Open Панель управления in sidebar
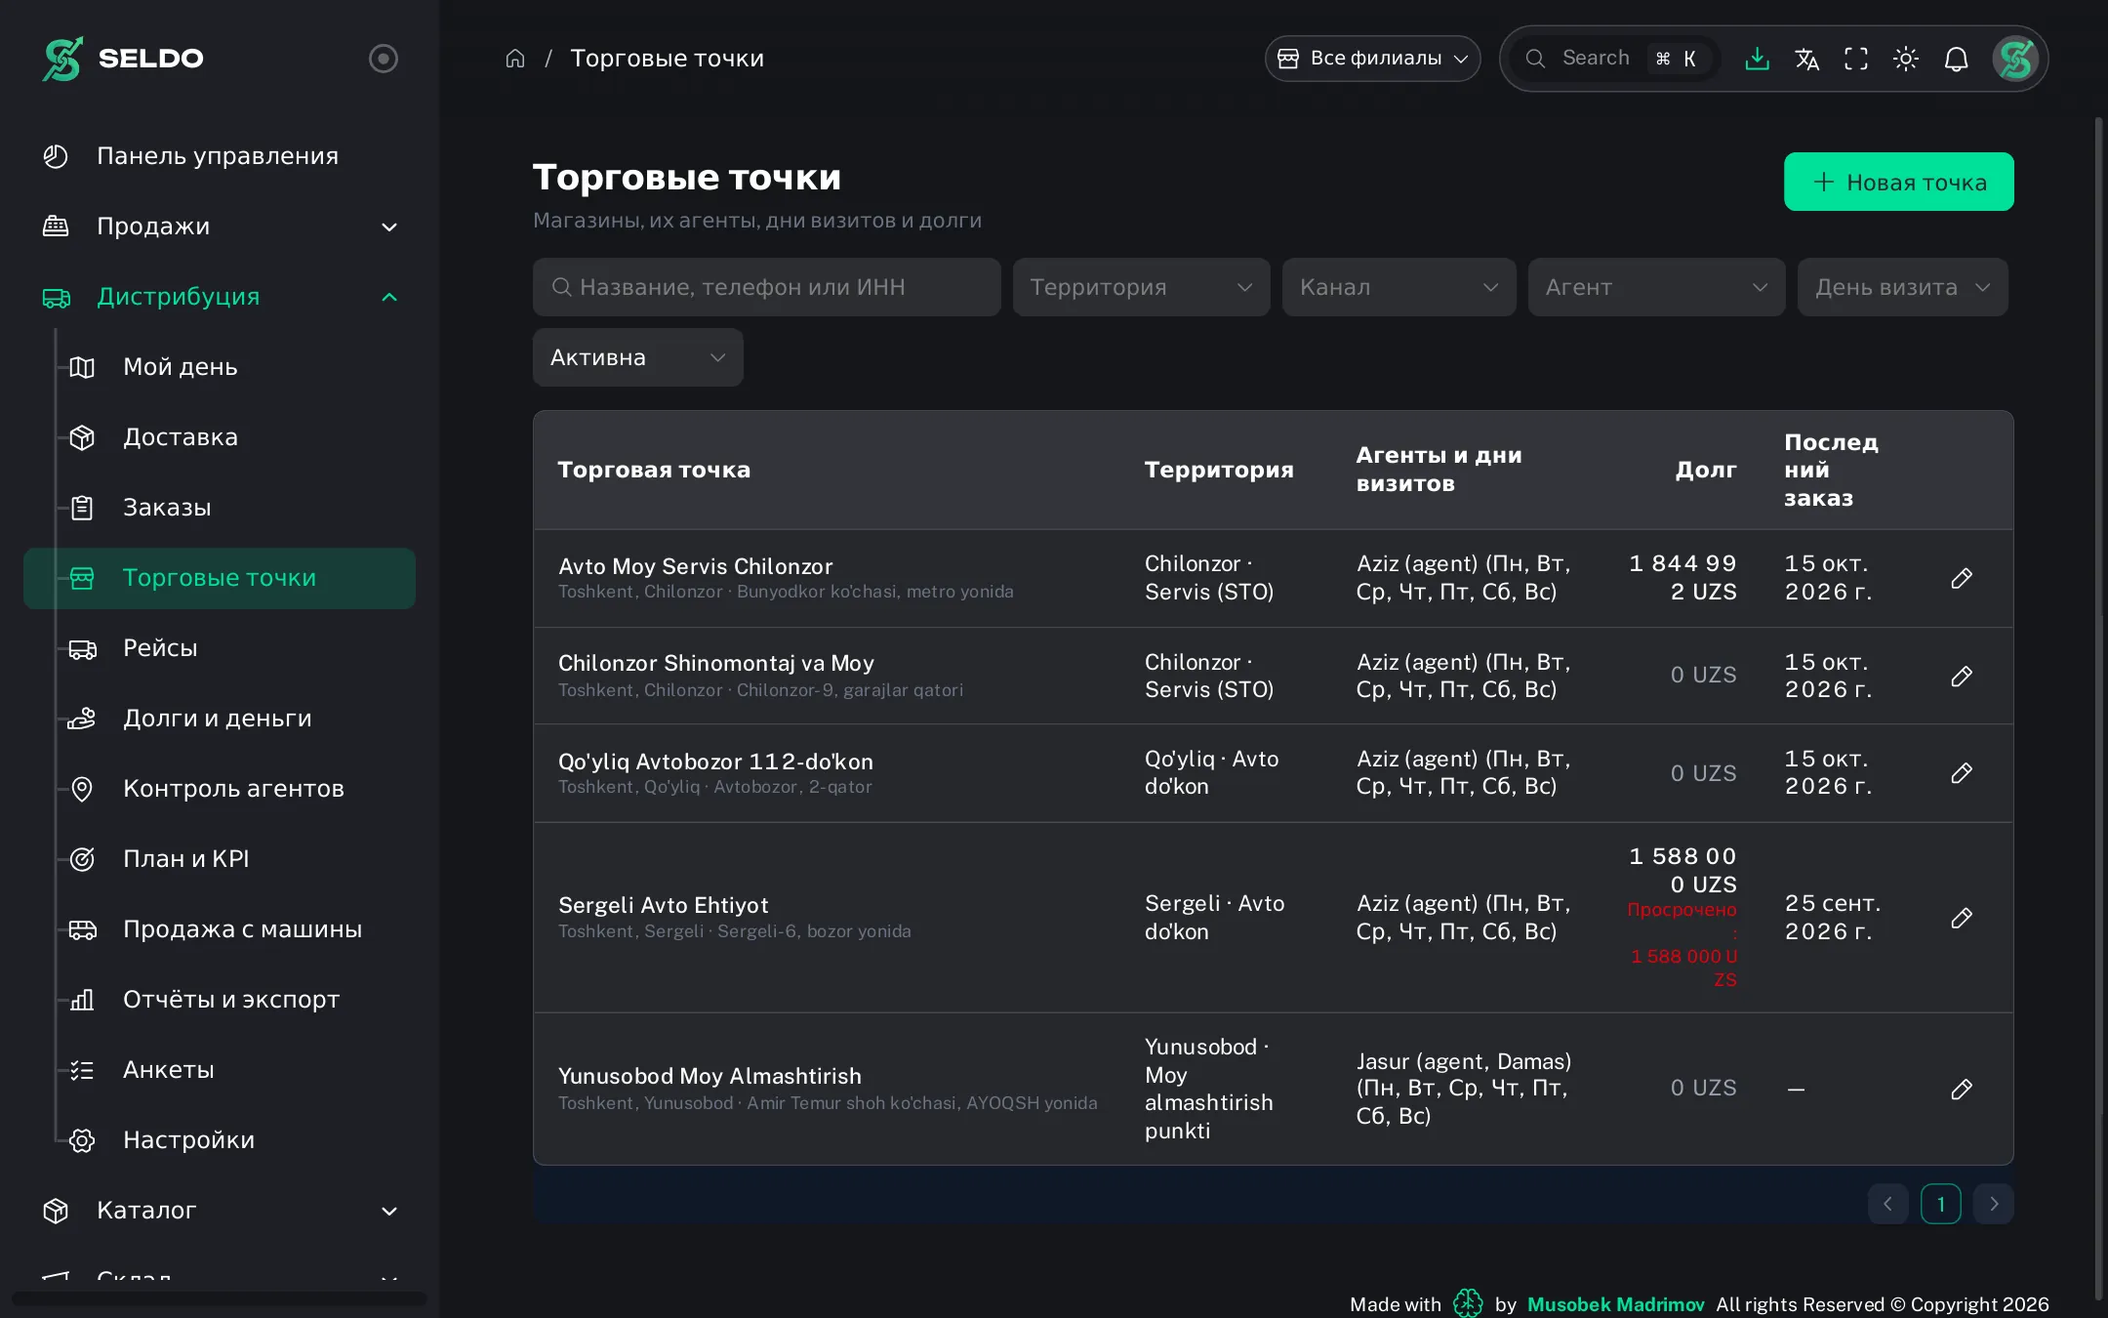Screen dimensions: 2108x1318 220,156
